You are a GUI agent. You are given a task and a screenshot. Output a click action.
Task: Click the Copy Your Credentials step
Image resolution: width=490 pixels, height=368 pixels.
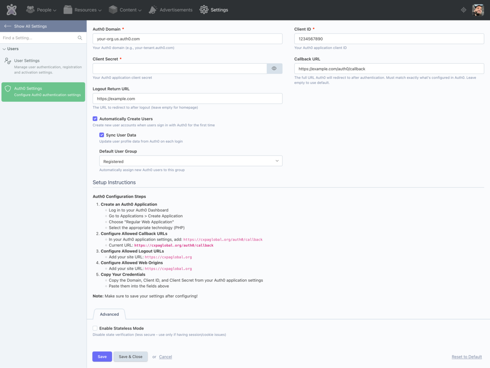pyautogui.click(x=123, y=274)
